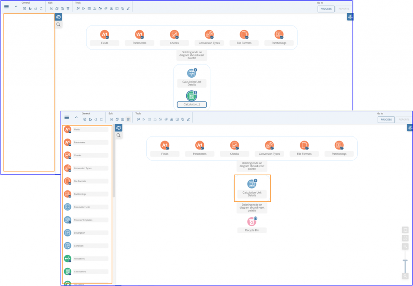Select Calculations item in the palette list
413x286 pixels.
[86, 271]
